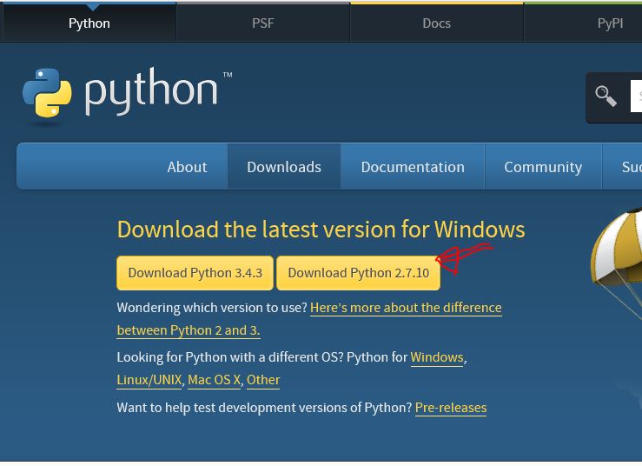Follow the Linux/UNIX link
This screenshot has width=642, height=466.
pos(149,380)
